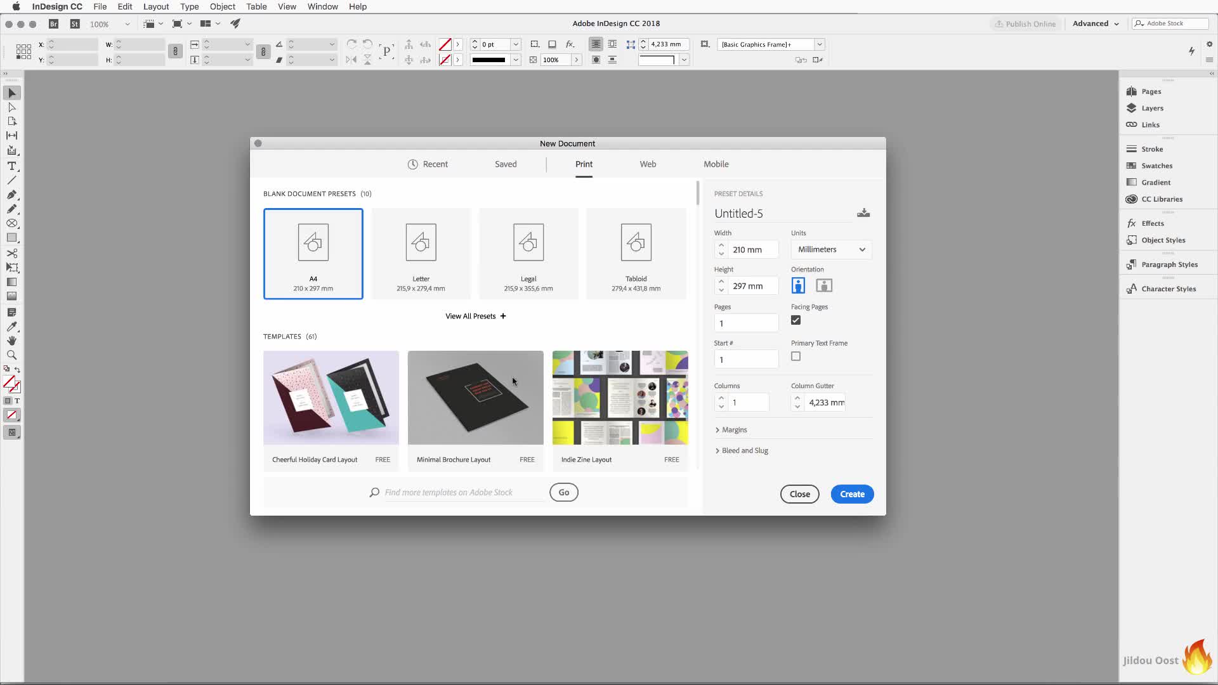Open the Advanced workspace dropdown
Image resolution: width=1218 pixels, height=685 pixels.
tap(1096, 23)
